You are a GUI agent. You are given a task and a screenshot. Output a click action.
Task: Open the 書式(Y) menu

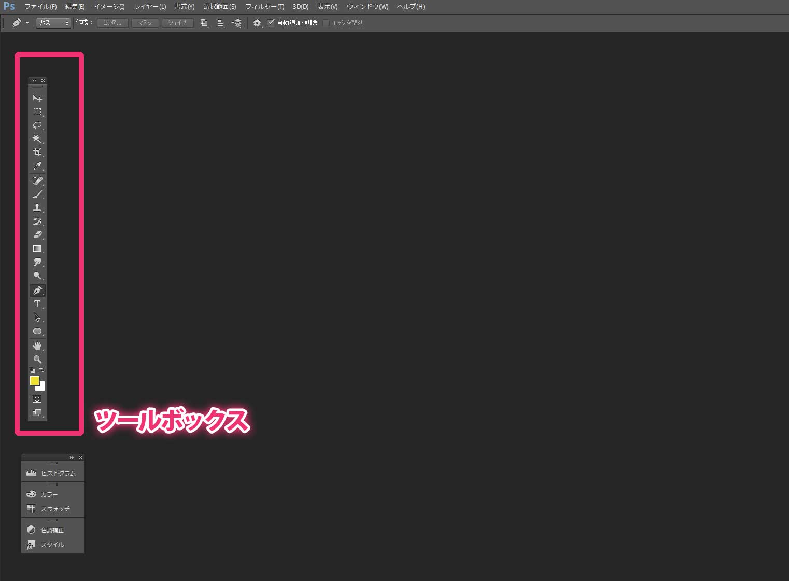(185, 7)
